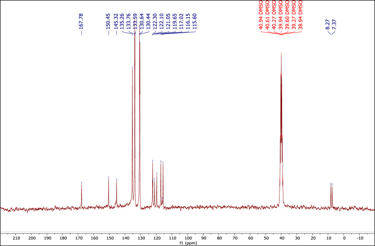Screen dimensions: 375x246
Task: Pick the axis tick number 100
Action: coord(187,238)
